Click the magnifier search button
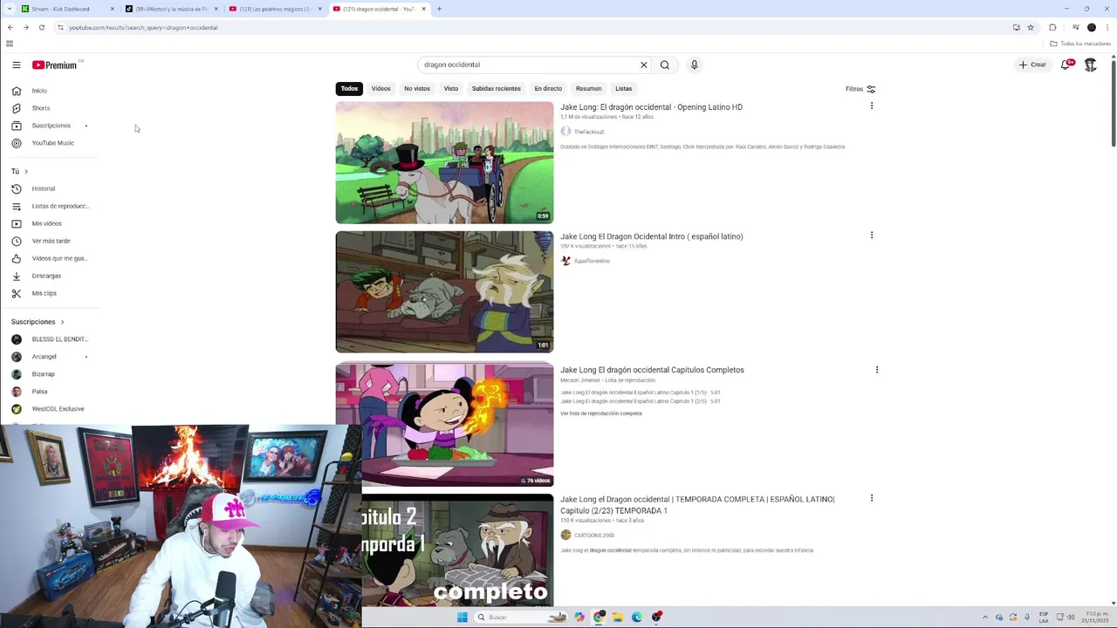Viewport: 1117px width, 628px height. (665, 65)
